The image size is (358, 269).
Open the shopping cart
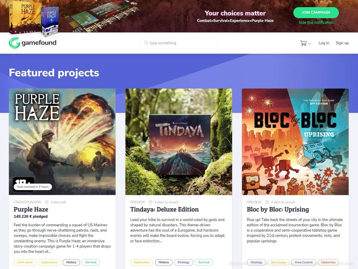click(x=303, y=43)
